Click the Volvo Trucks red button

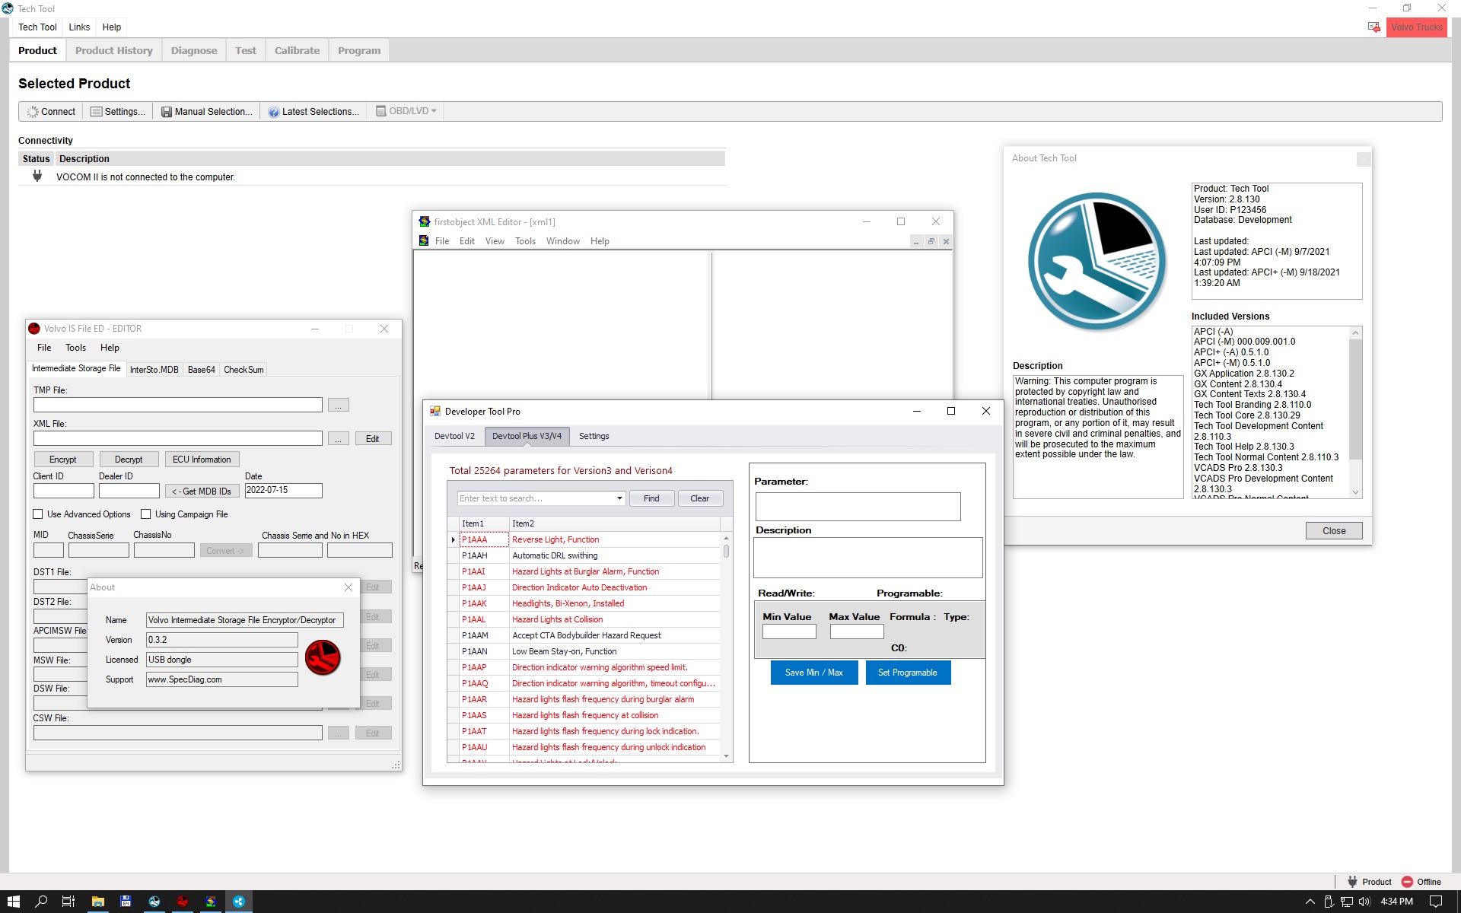1417,27
